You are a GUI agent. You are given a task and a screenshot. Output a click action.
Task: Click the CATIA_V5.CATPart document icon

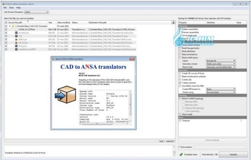coord(16,29)
